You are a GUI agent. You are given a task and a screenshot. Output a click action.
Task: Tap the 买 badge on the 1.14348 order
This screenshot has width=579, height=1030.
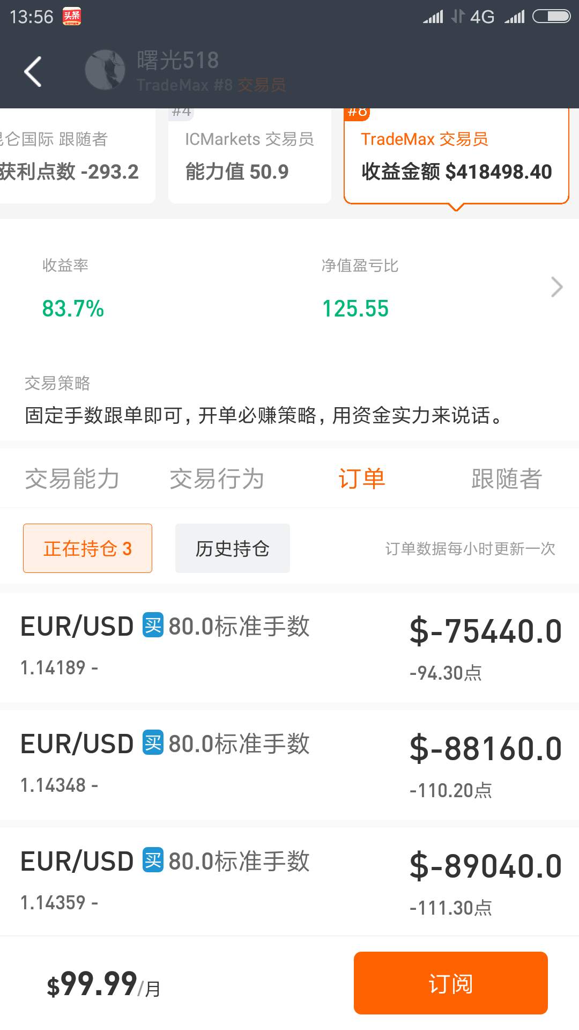pos(153,743)
